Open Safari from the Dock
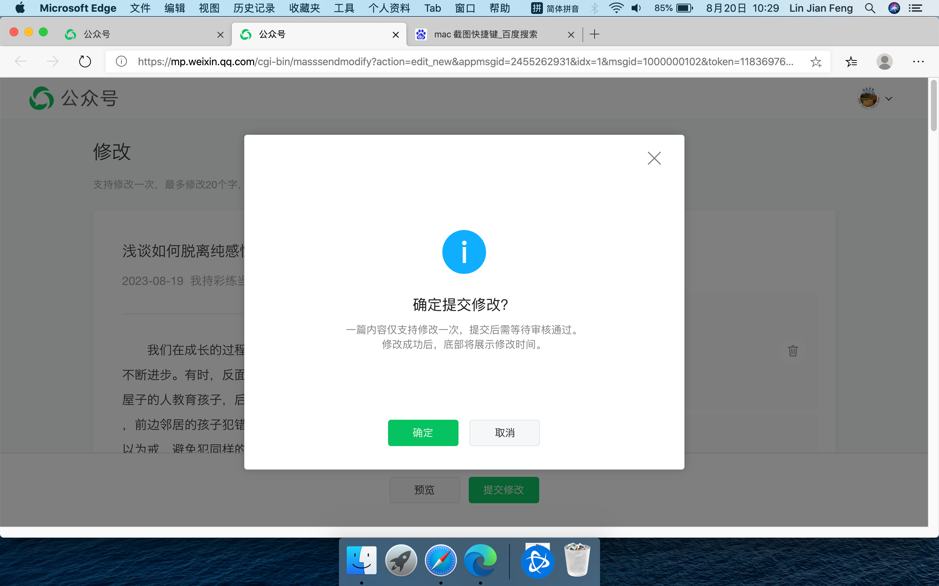The height and width of the screenshot is (586, 939). coord(441,560)
